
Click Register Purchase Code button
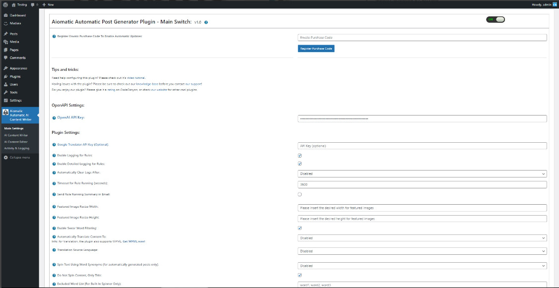(316, 49)
